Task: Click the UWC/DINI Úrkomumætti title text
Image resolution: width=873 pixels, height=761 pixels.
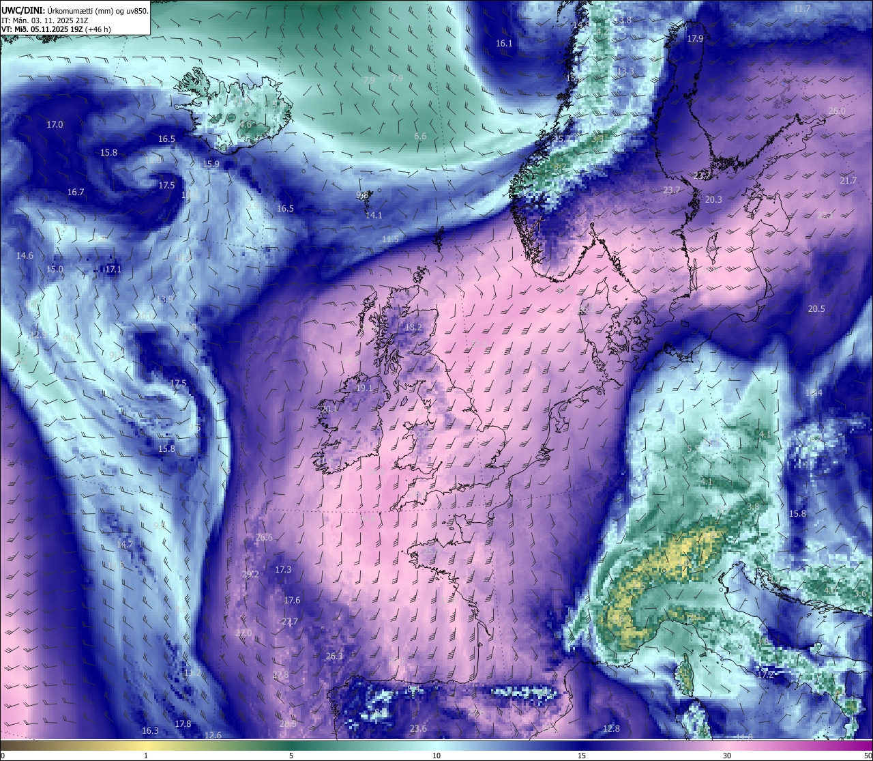Action: coord(75,10)
